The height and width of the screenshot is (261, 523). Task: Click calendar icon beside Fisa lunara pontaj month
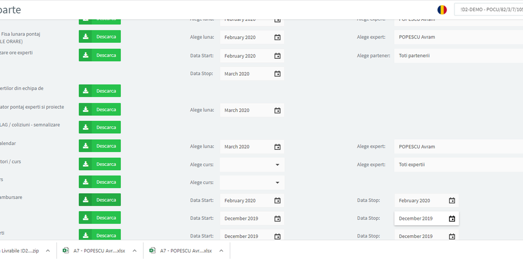277,37
